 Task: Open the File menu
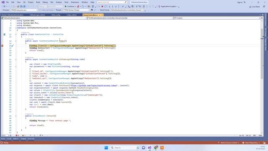[x=8, y=2]
